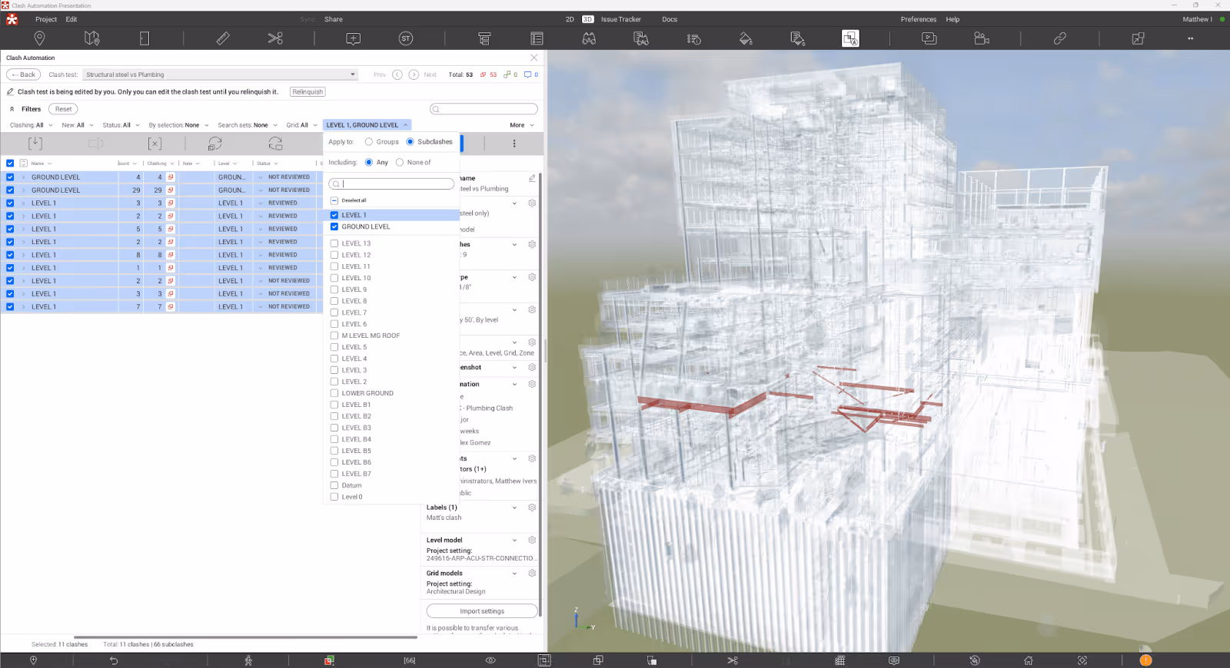Click the add comment speech bubble icon
Viewport: 1230px width, 668px height.
coord(353,38)
